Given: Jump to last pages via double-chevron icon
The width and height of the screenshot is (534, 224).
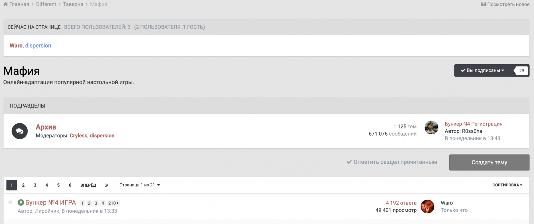Looking at the screenshot, I should click(x=107, y=185).
